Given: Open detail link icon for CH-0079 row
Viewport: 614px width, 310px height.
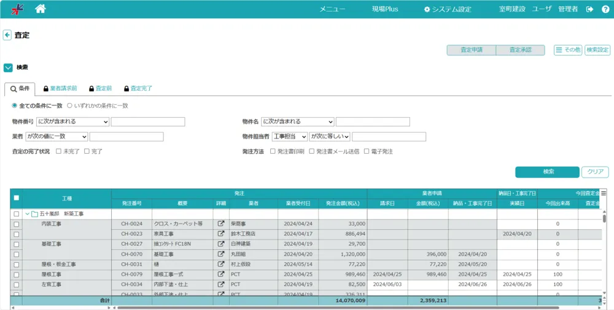Looking at the screenshot, I should point(221,274).
